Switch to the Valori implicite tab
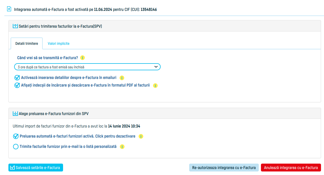Screen dimensions: 324x175 click(x=58, y=43)
